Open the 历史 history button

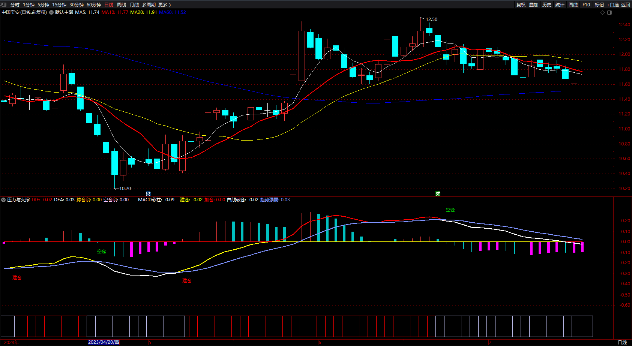tap(547, 5)
